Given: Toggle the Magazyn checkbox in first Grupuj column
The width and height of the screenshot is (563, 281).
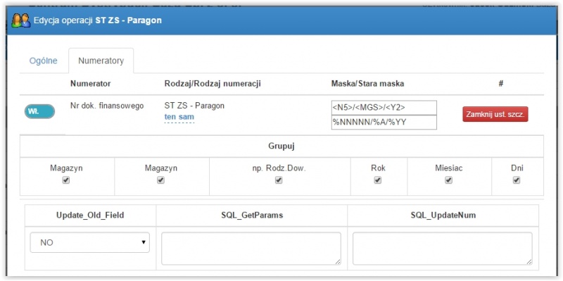Looking at the screenshot, I should click(66, 180).
